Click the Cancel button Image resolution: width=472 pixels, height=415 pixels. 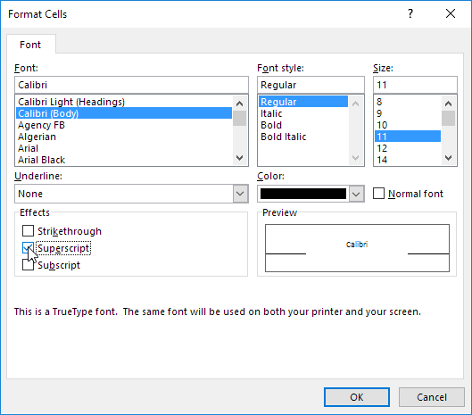click(x=432, y=397)
